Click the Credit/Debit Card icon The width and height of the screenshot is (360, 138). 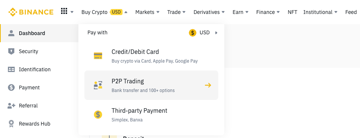pyautogui.click(x=98, y=56)
